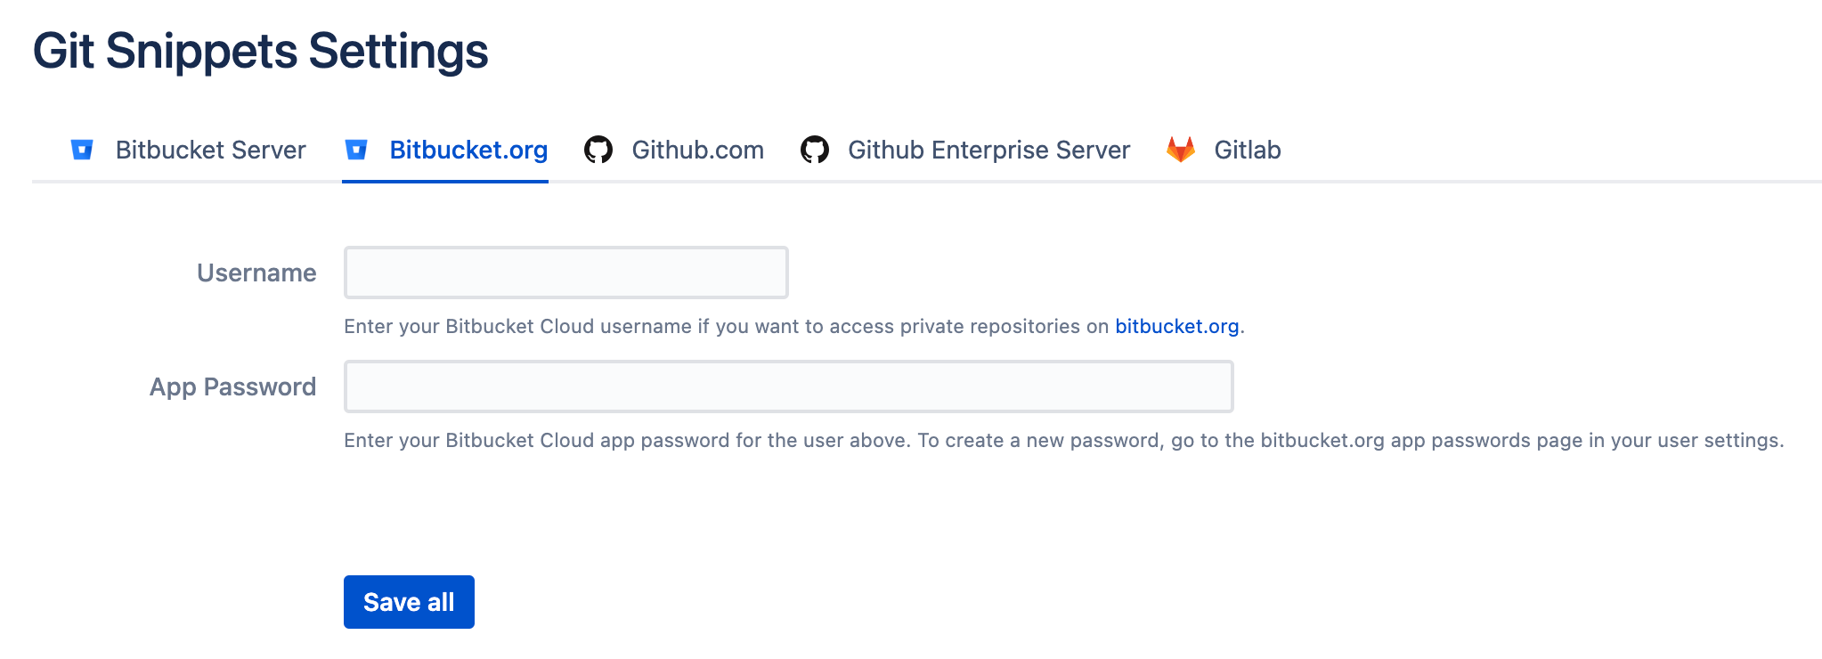Image resolution: width=1822 pixels, height=659 pixels.
Task: Select the Bitbucket.org tab label
Action: coord(468,150)
